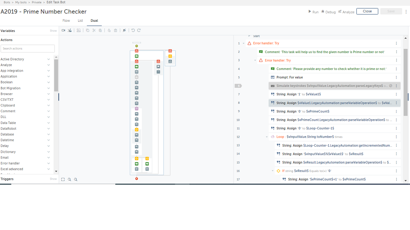Click the green start node in flow diagram

(136, 46)
